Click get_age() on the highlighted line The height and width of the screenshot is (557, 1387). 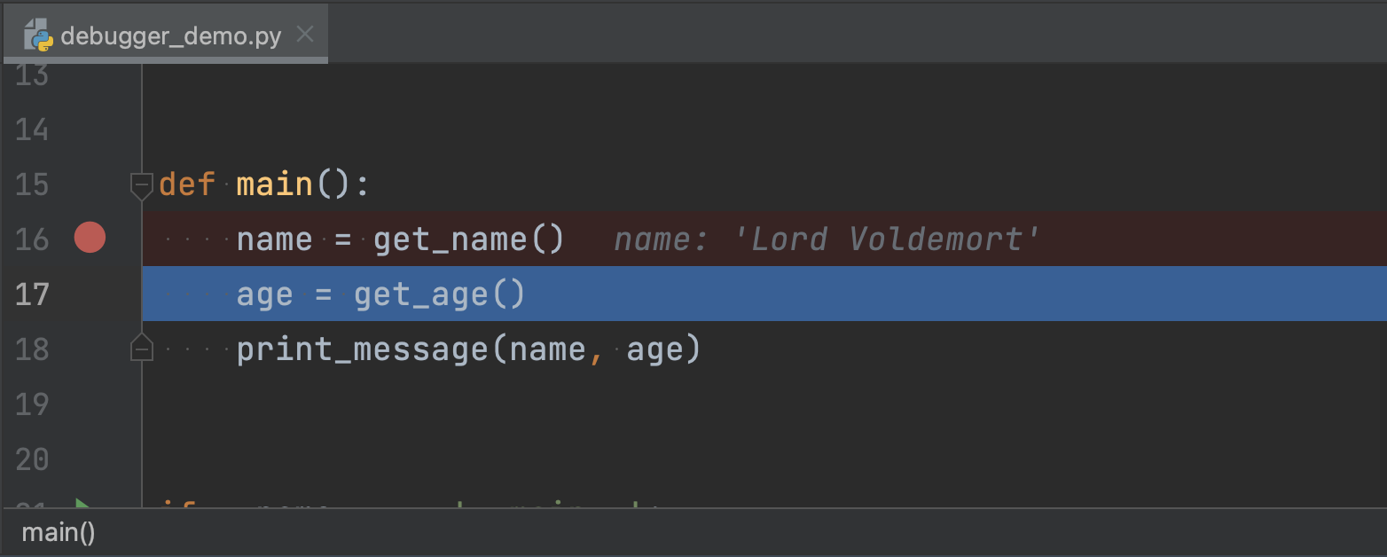tap(426, 294)
